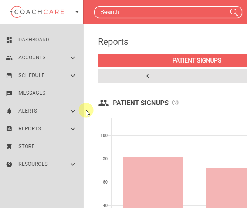Open the CoachCare organization dropdown arrow

click(77, 12)
